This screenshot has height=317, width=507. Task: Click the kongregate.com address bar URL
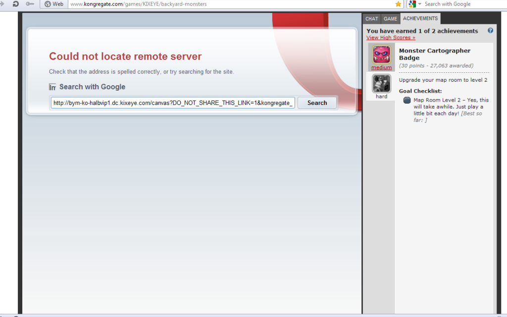[x=139, y=4]
